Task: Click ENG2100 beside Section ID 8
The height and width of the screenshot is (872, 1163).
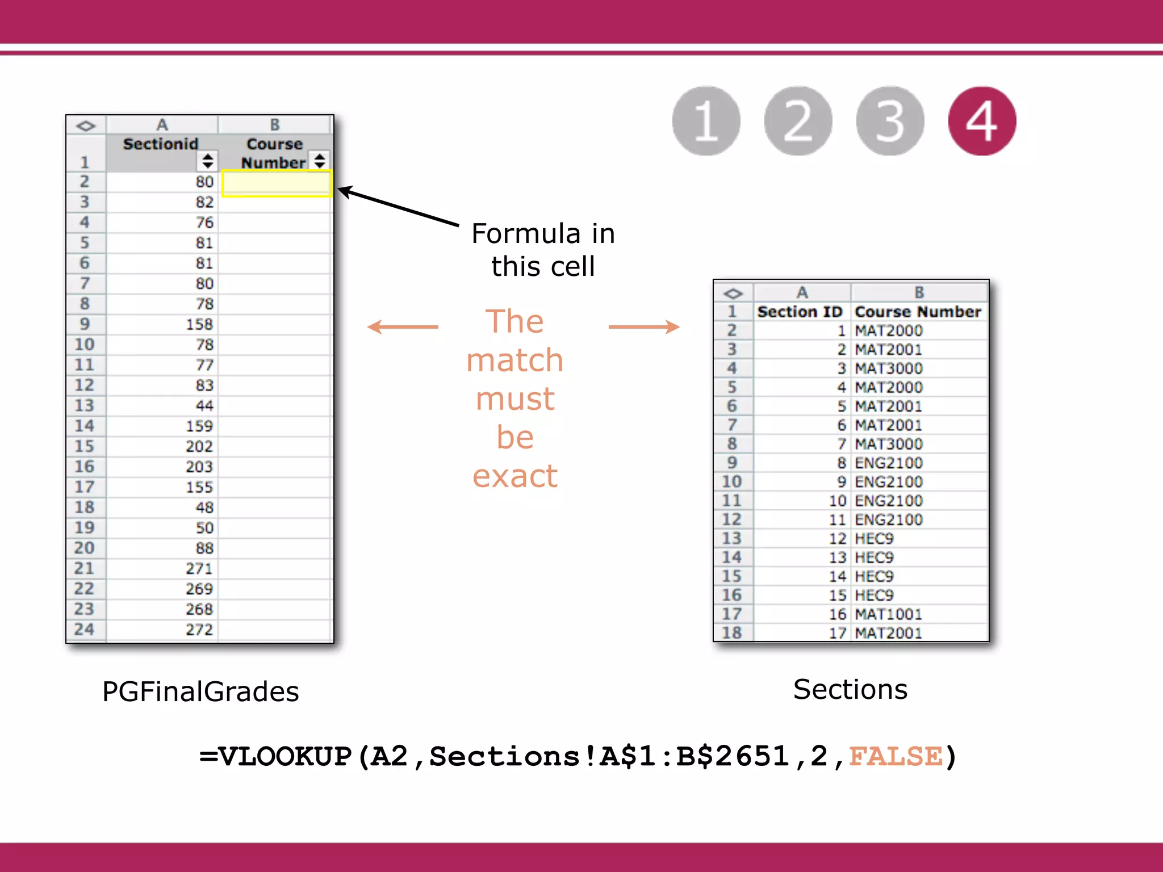Action: click(919, 463)
